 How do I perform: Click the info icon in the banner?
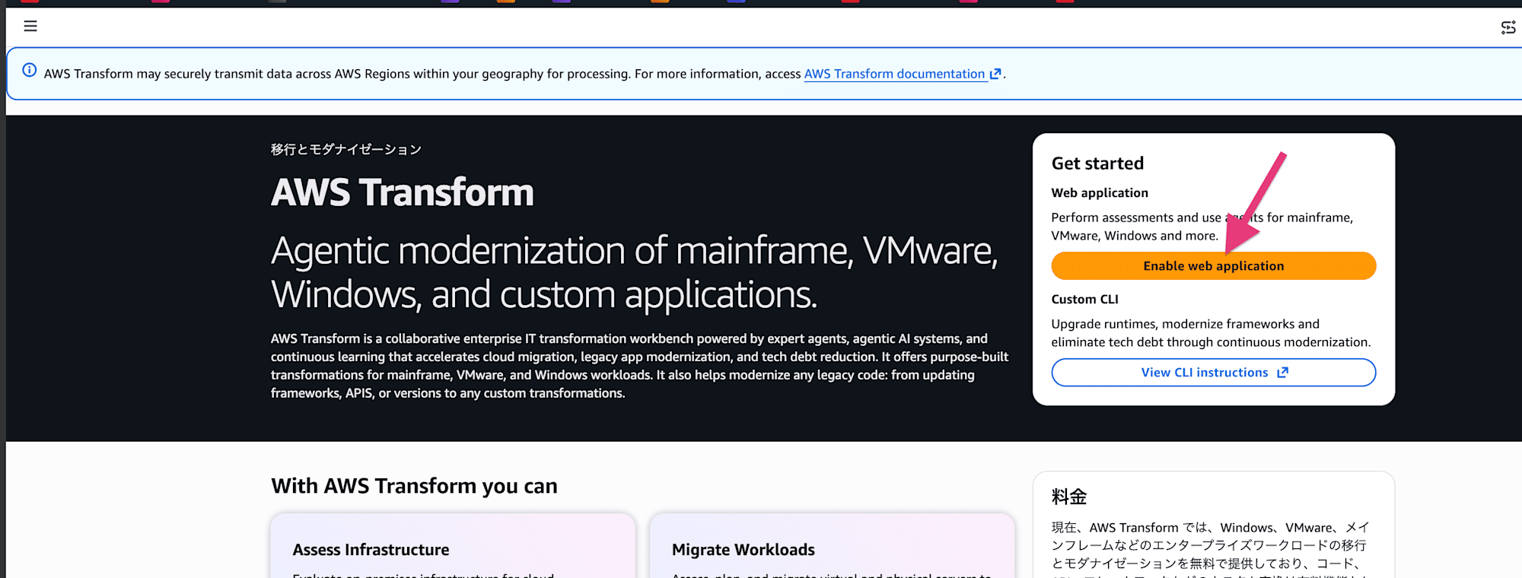click(30, 70)
